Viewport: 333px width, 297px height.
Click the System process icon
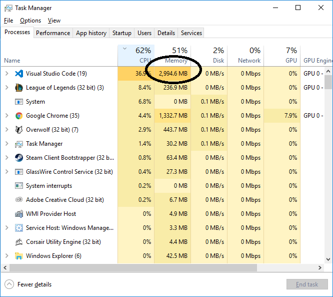point(19,102)
